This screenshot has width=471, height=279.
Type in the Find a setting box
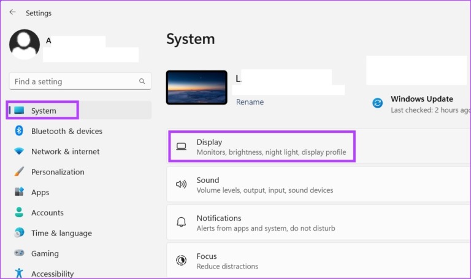(74, 81)
